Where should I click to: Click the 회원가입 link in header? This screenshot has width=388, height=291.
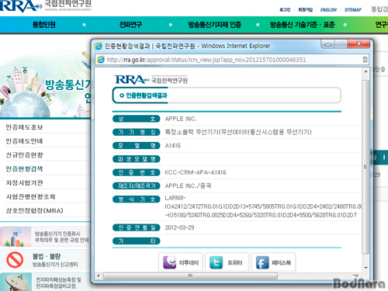coord(306,10)
